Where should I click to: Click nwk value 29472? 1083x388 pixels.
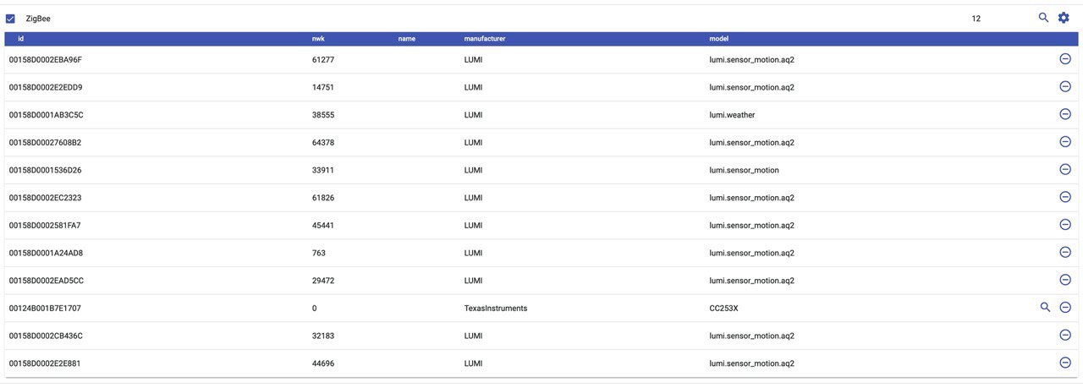pos(323,281)
